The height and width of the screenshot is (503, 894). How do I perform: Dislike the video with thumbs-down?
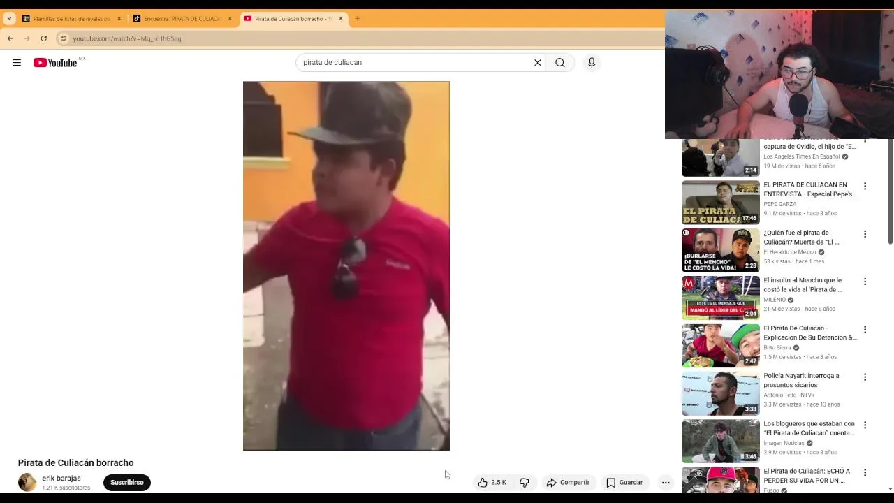point(525,483)
